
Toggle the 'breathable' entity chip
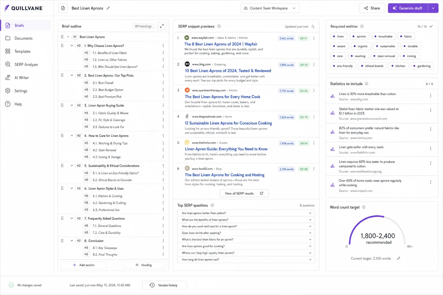tap(383, 36)
